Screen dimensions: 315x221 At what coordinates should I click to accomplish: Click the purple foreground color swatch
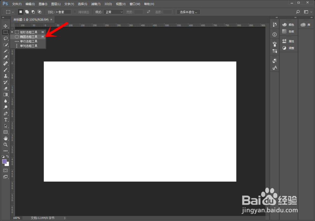point(4,161)
